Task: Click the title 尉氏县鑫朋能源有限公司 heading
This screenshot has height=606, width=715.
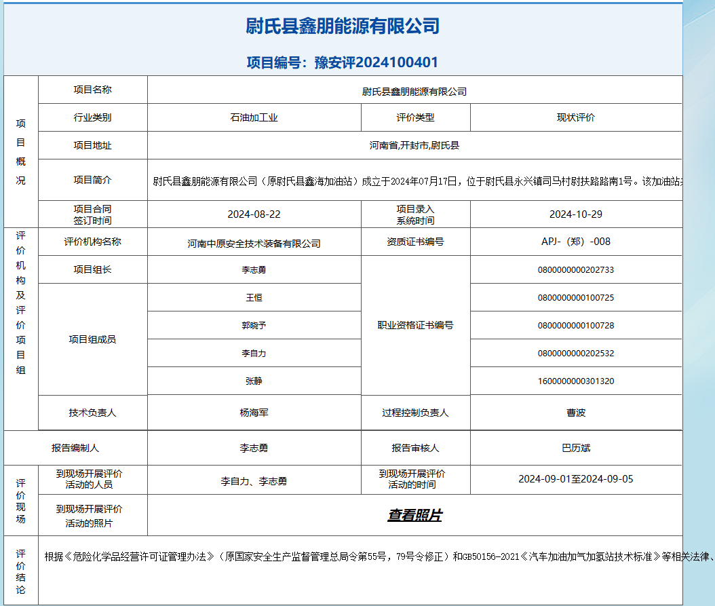Action: click(343, 26)
